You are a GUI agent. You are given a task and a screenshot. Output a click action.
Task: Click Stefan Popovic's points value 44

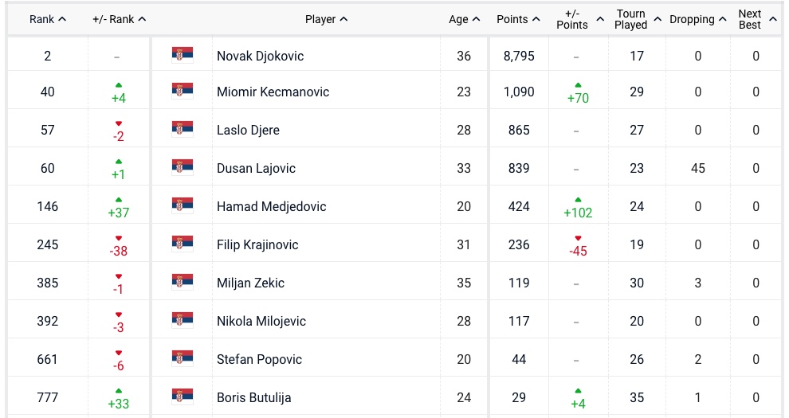pos(519,359)
